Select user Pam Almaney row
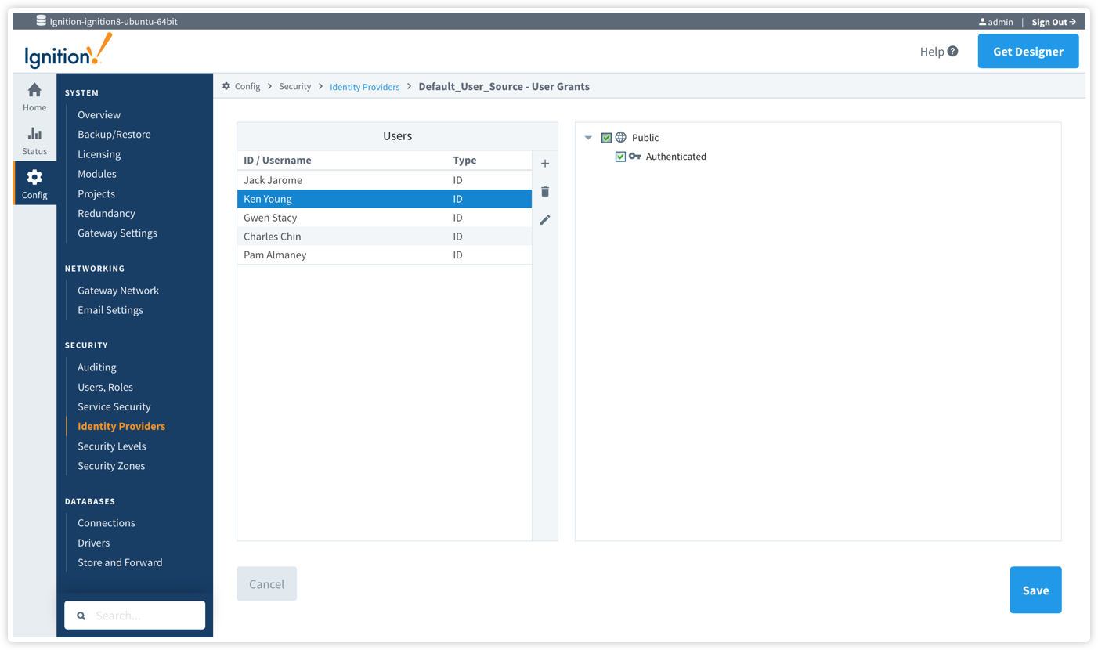The image size is (1098, 650). (x=384, y=255)
